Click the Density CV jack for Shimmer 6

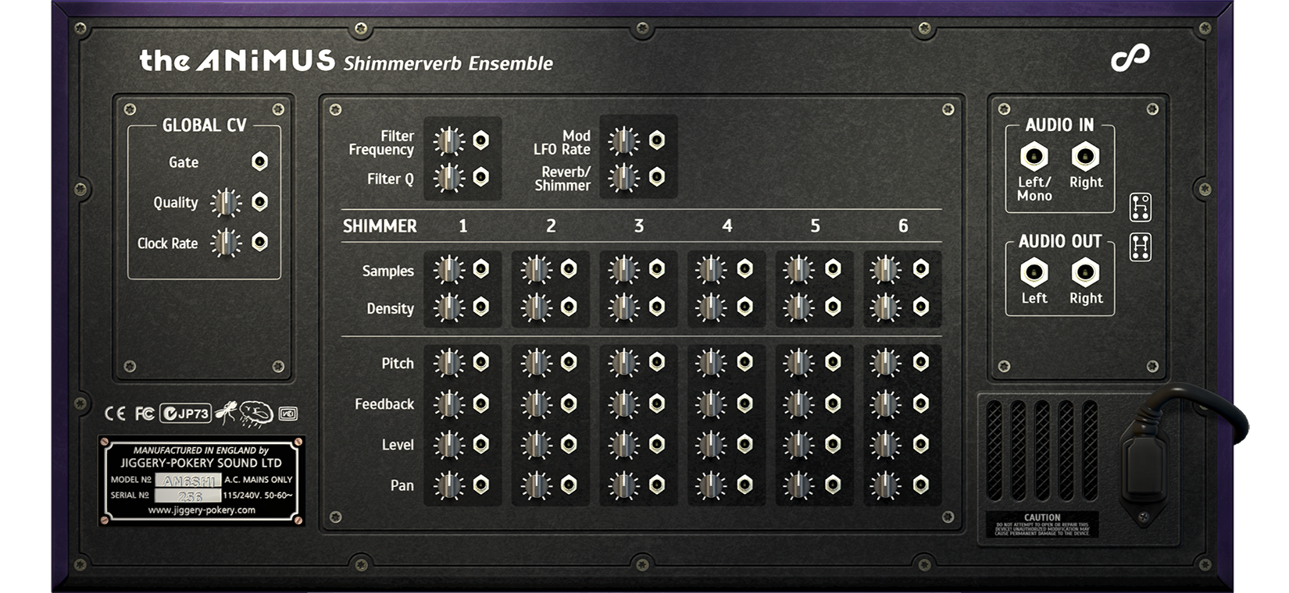[921, 306]
